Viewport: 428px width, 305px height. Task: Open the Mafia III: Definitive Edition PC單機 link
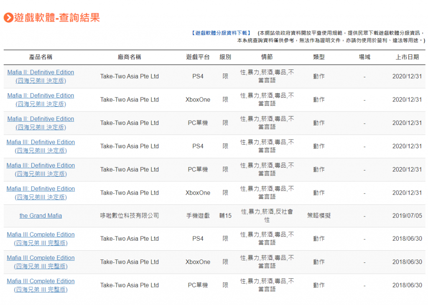click(41, 169)
